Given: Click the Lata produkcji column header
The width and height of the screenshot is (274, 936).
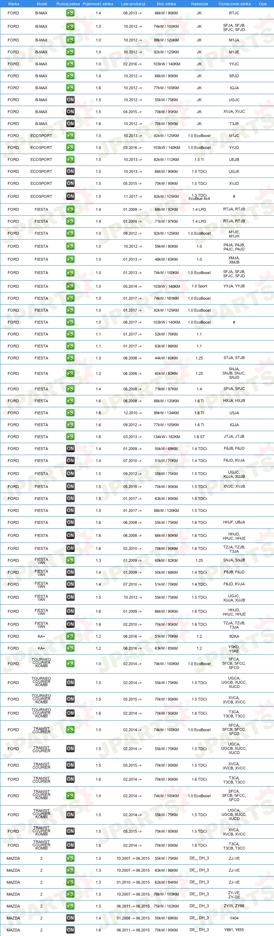Looking at the screenshot, I should pos(133,4).
